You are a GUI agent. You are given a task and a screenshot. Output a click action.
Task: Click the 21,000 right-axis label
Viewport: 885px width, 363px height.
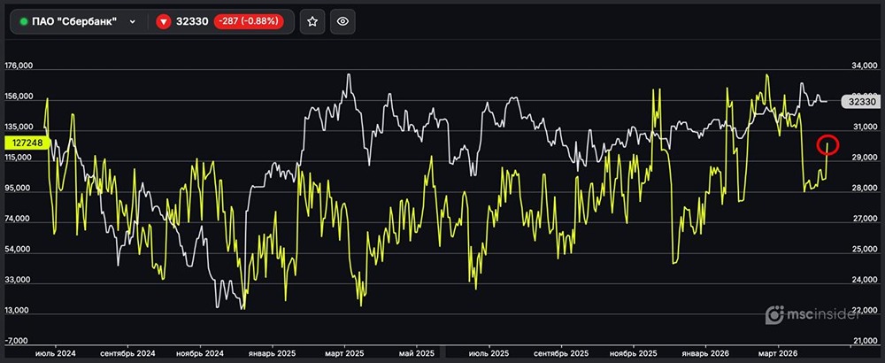tap(864, 342)
